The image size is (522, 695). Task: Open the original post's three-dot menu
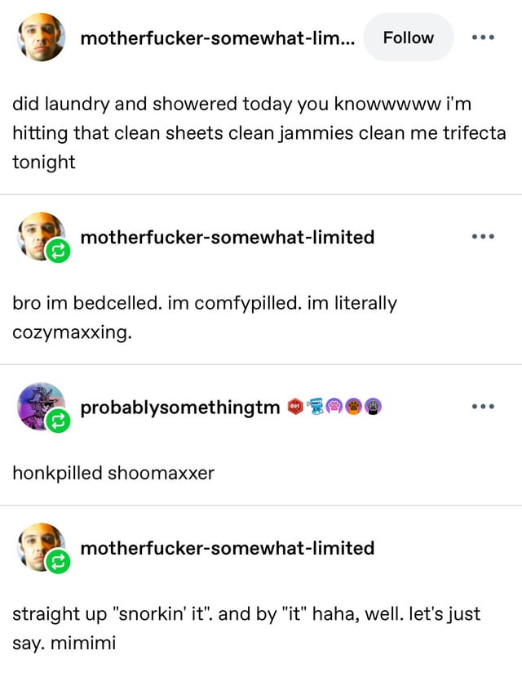click(483, 38)
